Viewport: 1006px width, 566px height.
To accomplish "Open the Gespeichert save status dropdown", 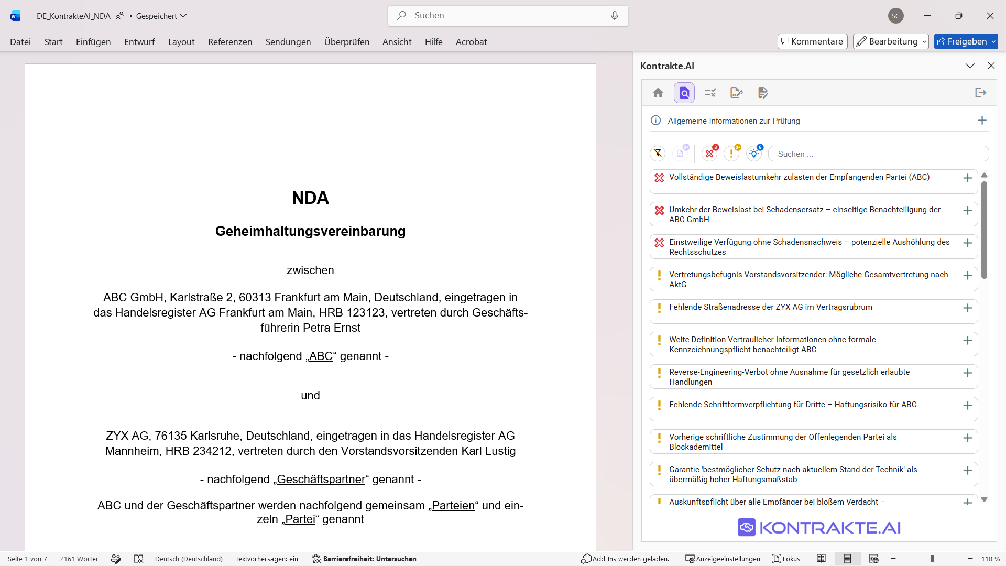I will pos(161,16).
